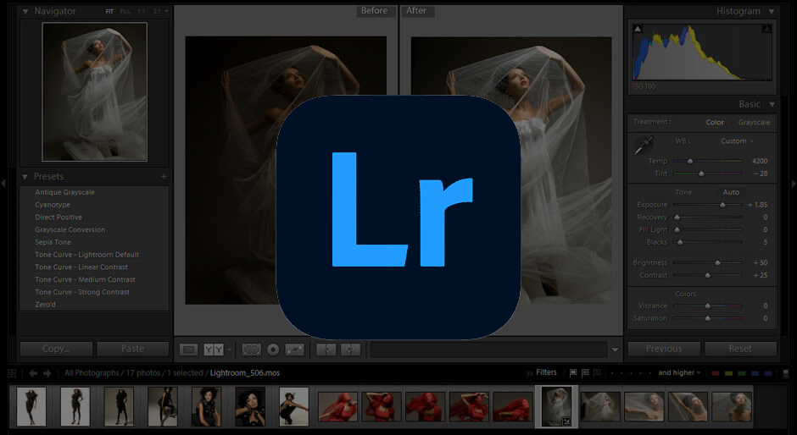This screenshot has height=435, width=797.
Task: Collapse the Histogram panel triangle
Action: pyautogui.click(x=772, y=11)
